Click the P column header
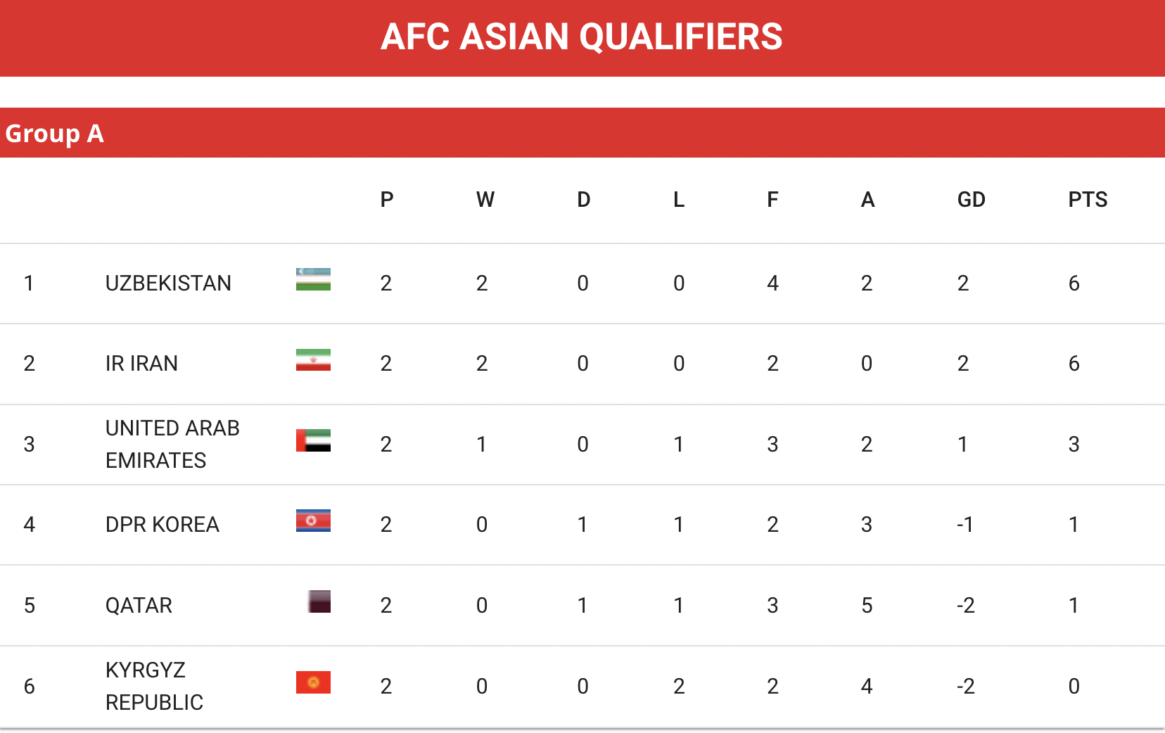Screen dimensions: 1165x733 coord(387,200)
